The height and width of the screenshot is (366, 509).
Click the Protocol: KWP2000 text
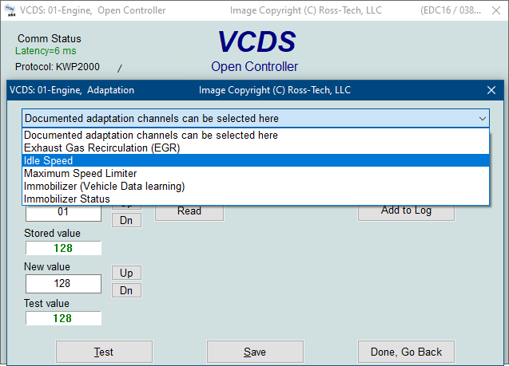tap(58, 67)
